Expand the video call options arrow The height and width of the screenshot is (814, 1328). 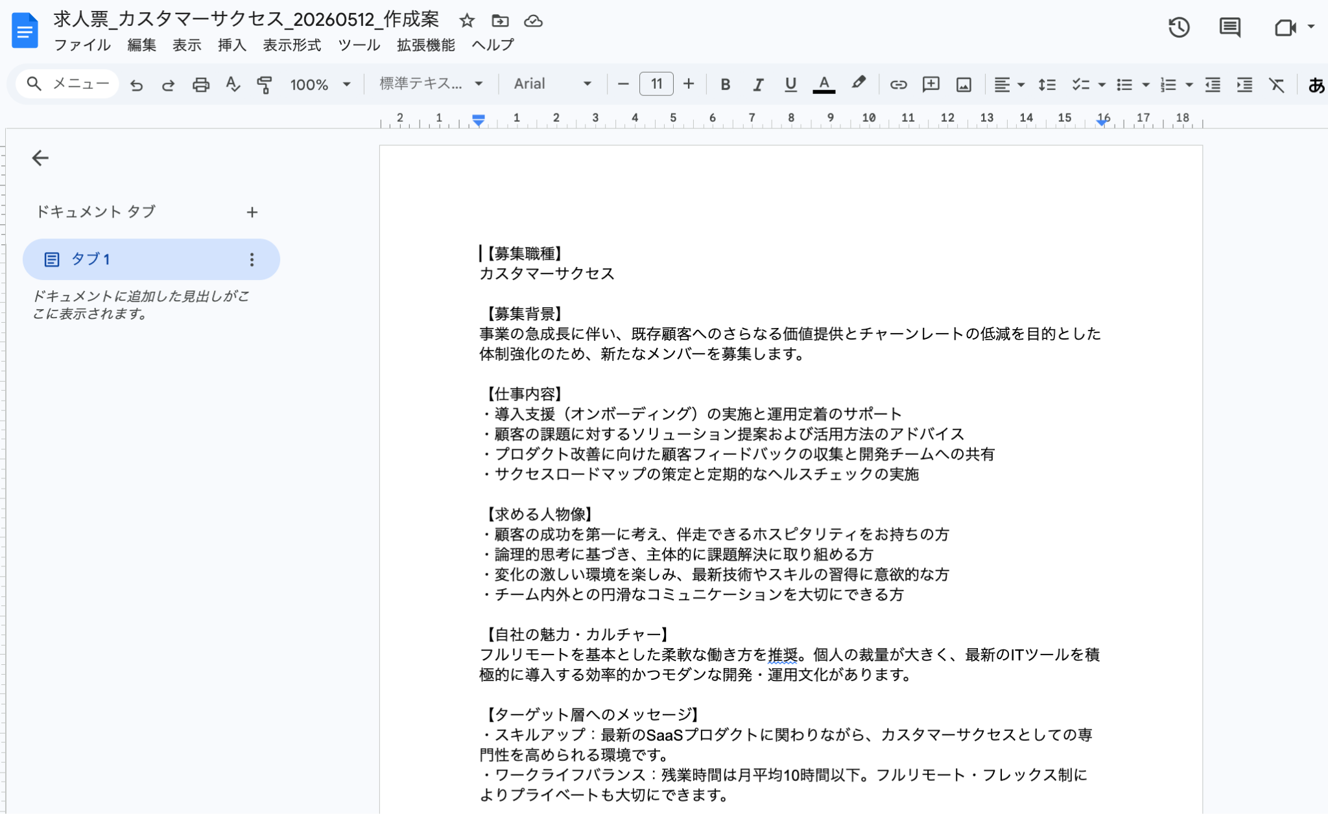point(1310,27)
